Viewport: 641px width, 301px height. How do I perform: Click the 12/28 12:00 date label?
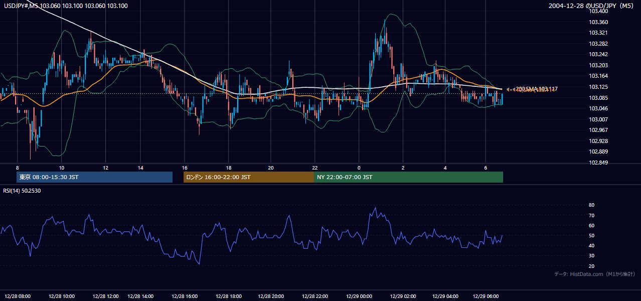[x=105, y=296]
